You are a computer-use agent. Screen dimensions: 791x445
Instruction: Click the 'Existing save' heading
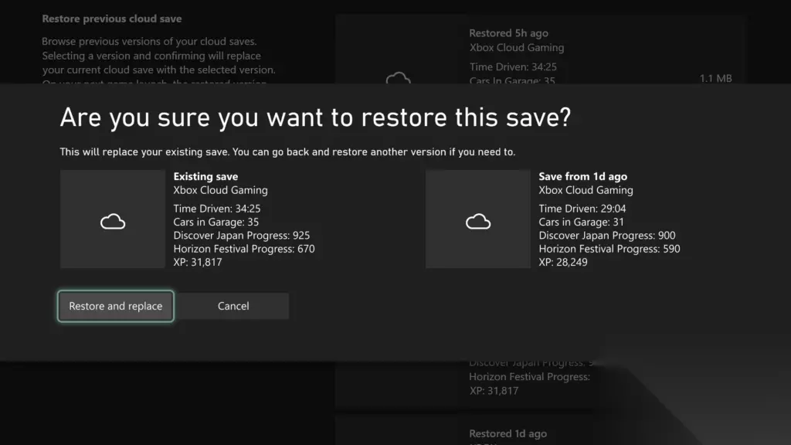coord(205,177)
